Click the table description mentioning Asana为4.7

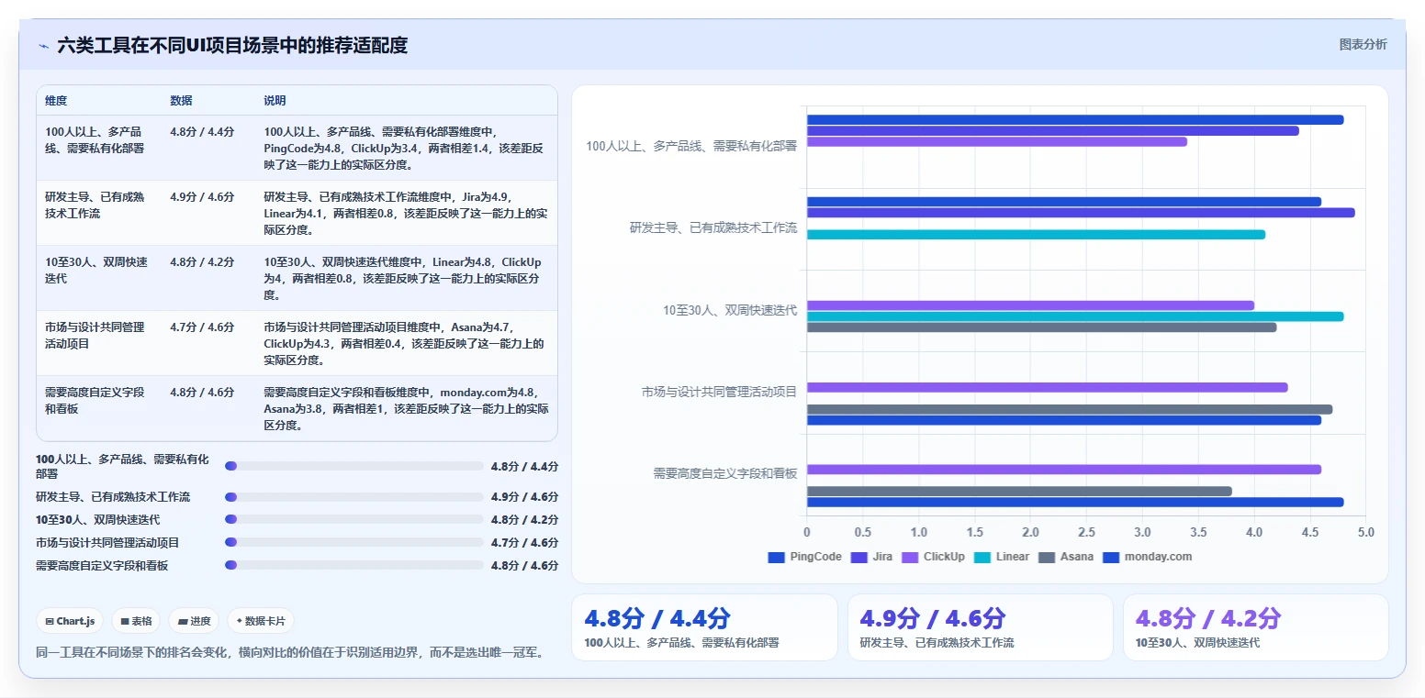[406, 344]
